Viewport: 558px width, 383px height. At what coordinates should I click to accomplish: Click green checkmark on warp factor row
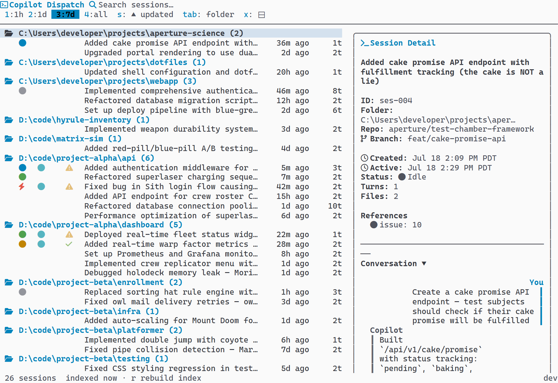69,244
